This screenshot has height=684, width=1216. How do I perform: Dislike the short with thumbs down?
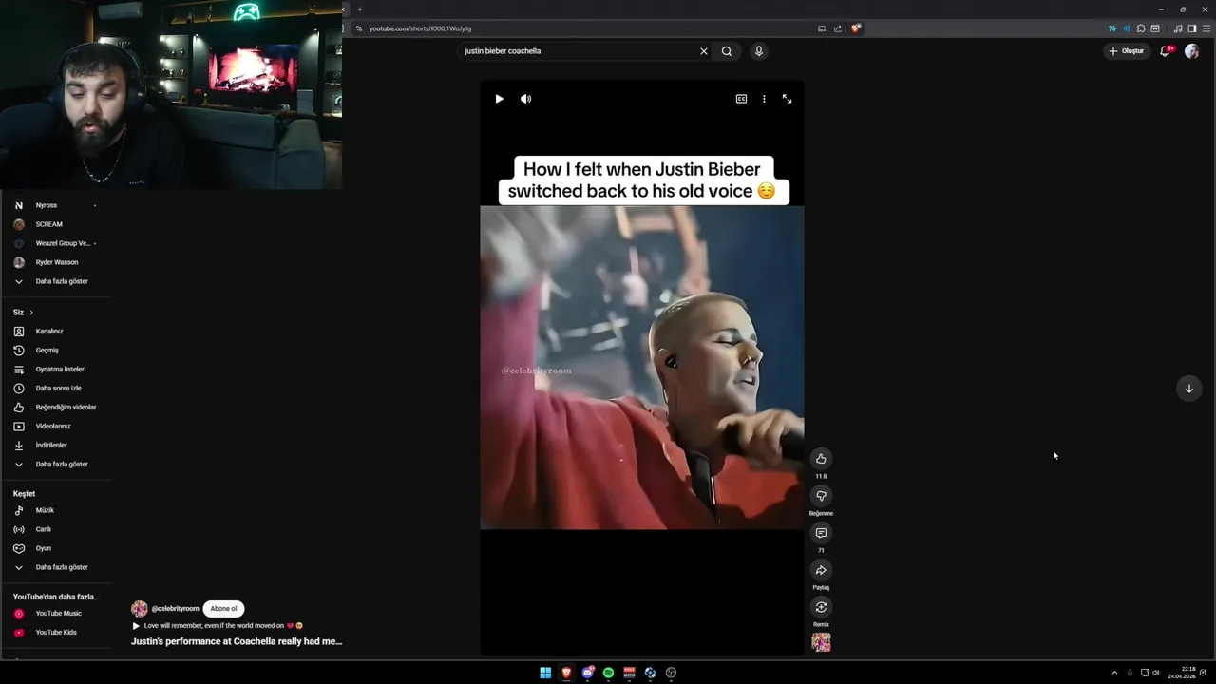click(x=821, y=496)
